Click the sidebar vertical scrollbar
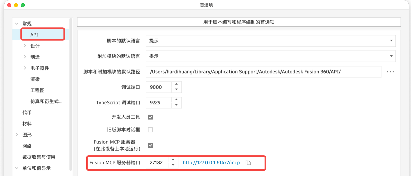411x176 pixels. [x=71, y=94]
